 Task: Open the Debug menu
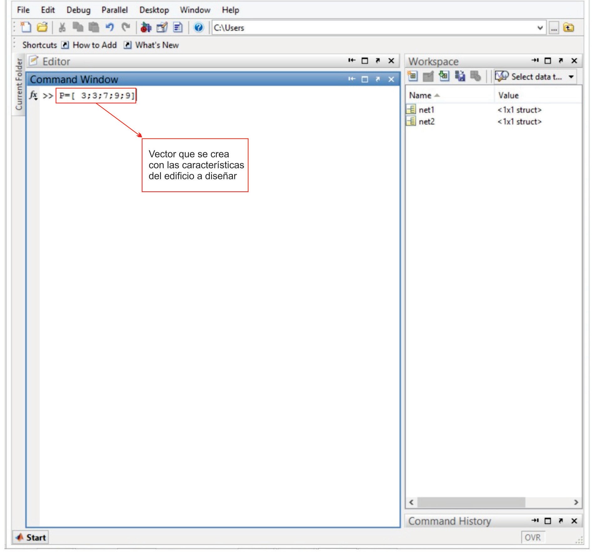tap(78, 10)
